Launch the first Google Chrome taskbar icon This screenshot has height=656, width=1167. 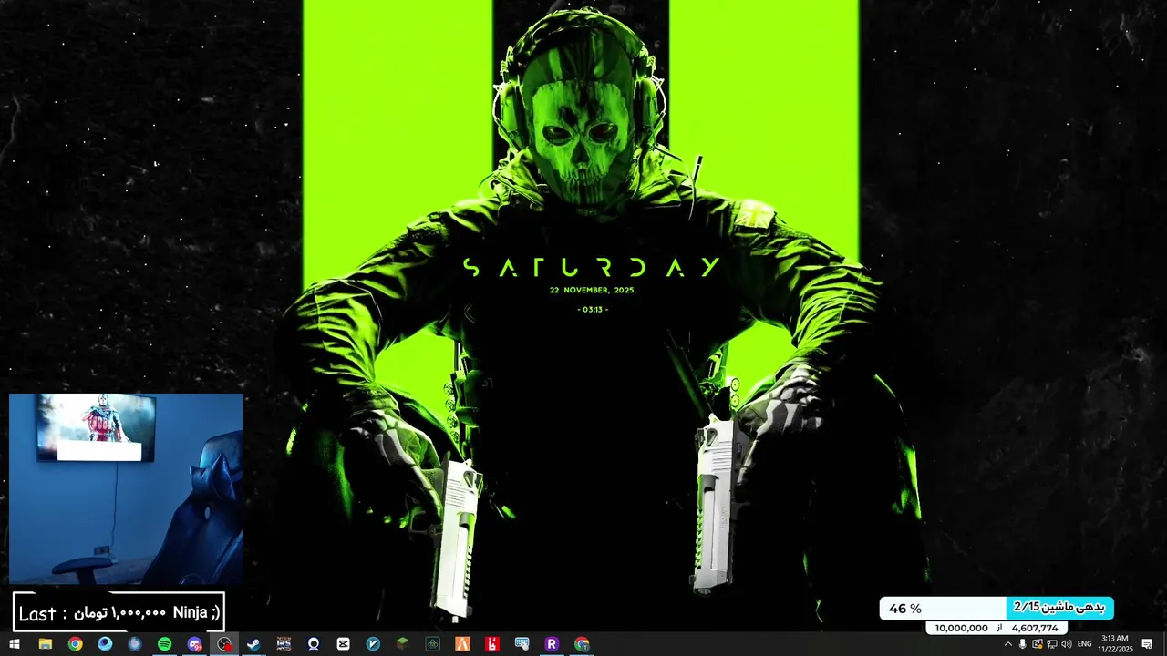tap(75, 644)
